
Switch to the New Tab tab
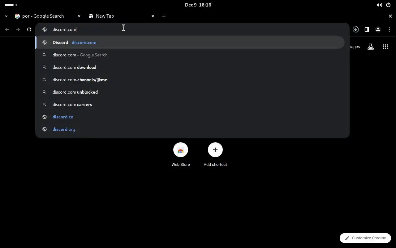122,16
